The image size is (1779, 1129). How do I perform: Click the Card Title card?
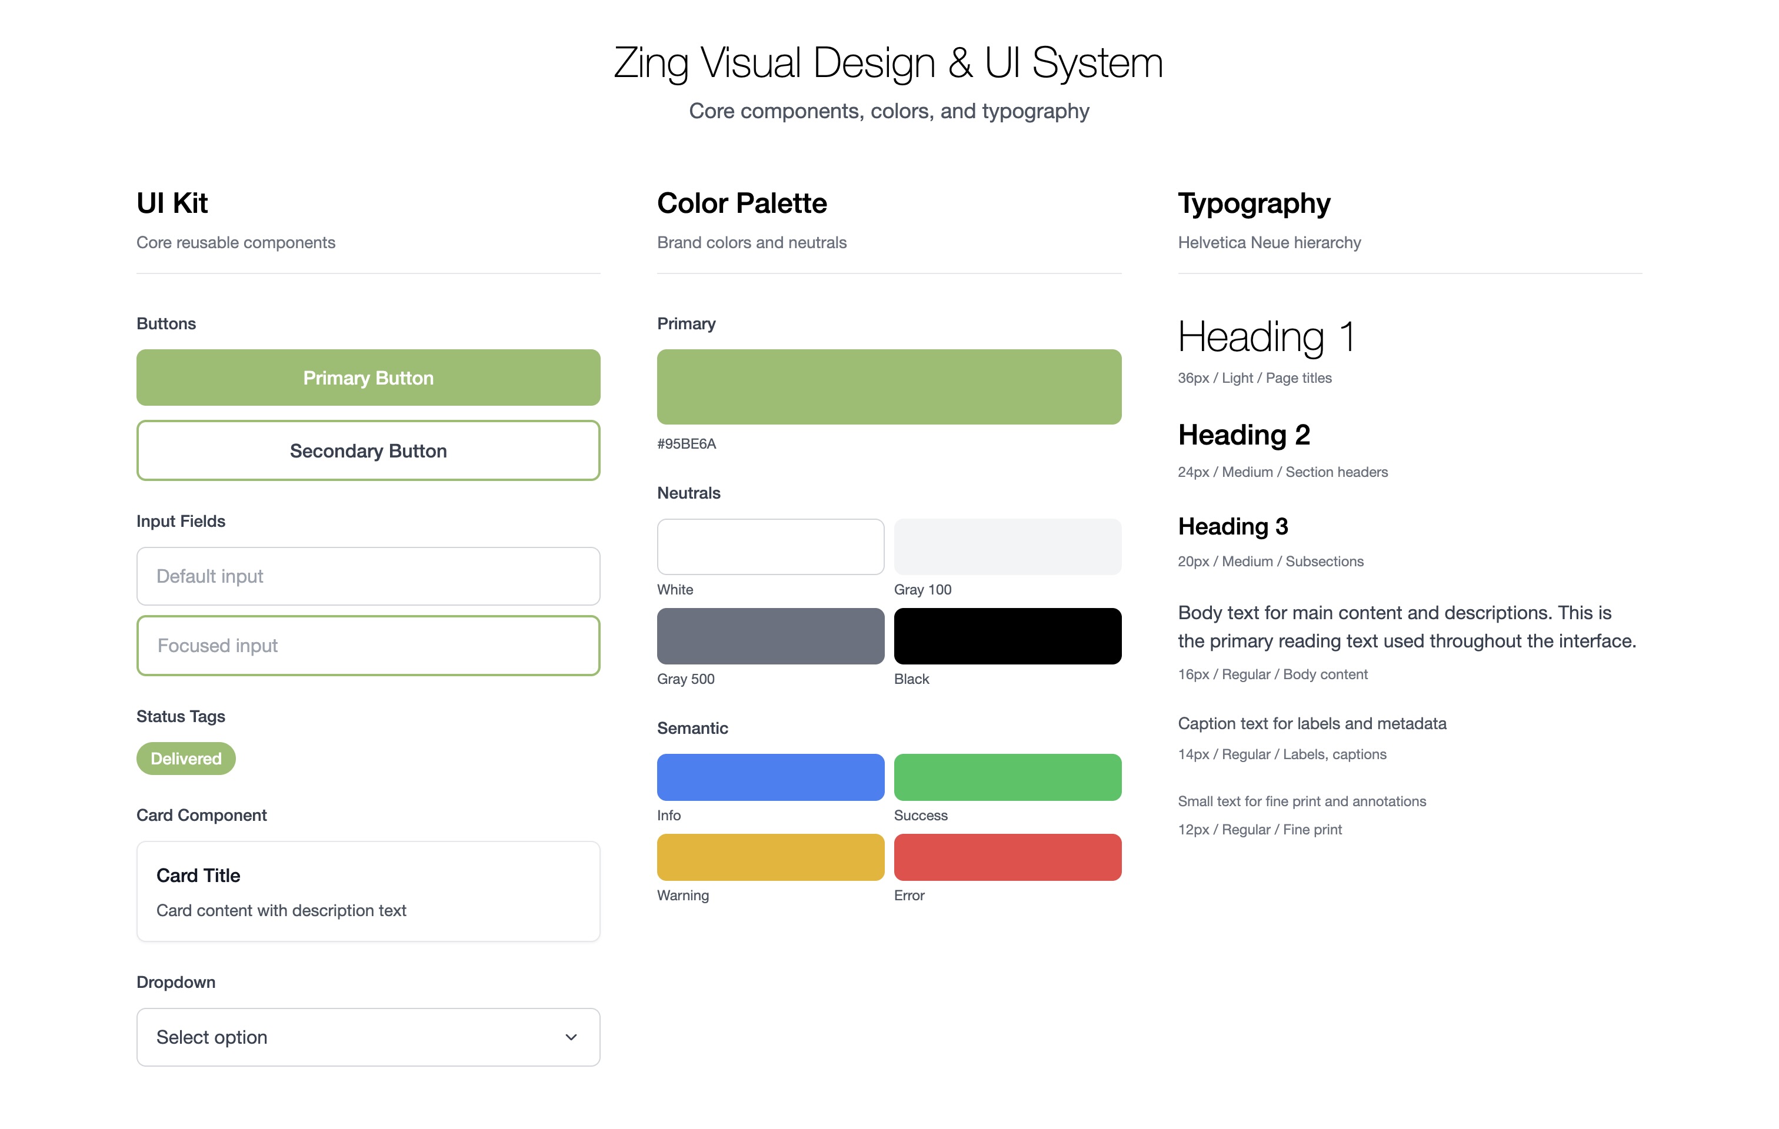pos(368,891)
